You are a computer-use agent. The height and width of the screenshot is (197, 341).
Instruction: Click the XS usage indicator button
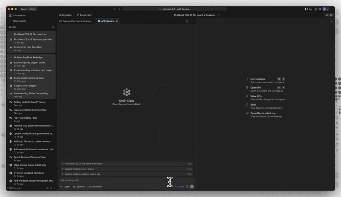tap(329, 15)
